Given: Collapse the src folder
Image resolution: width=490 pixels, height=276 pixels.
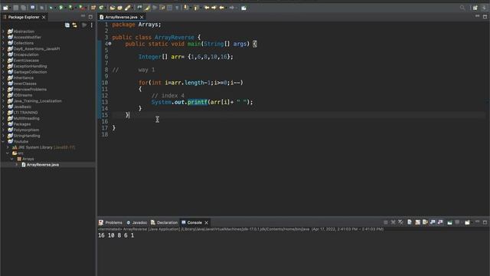Looking at the screenshot, I should click(x=8, y=153).
